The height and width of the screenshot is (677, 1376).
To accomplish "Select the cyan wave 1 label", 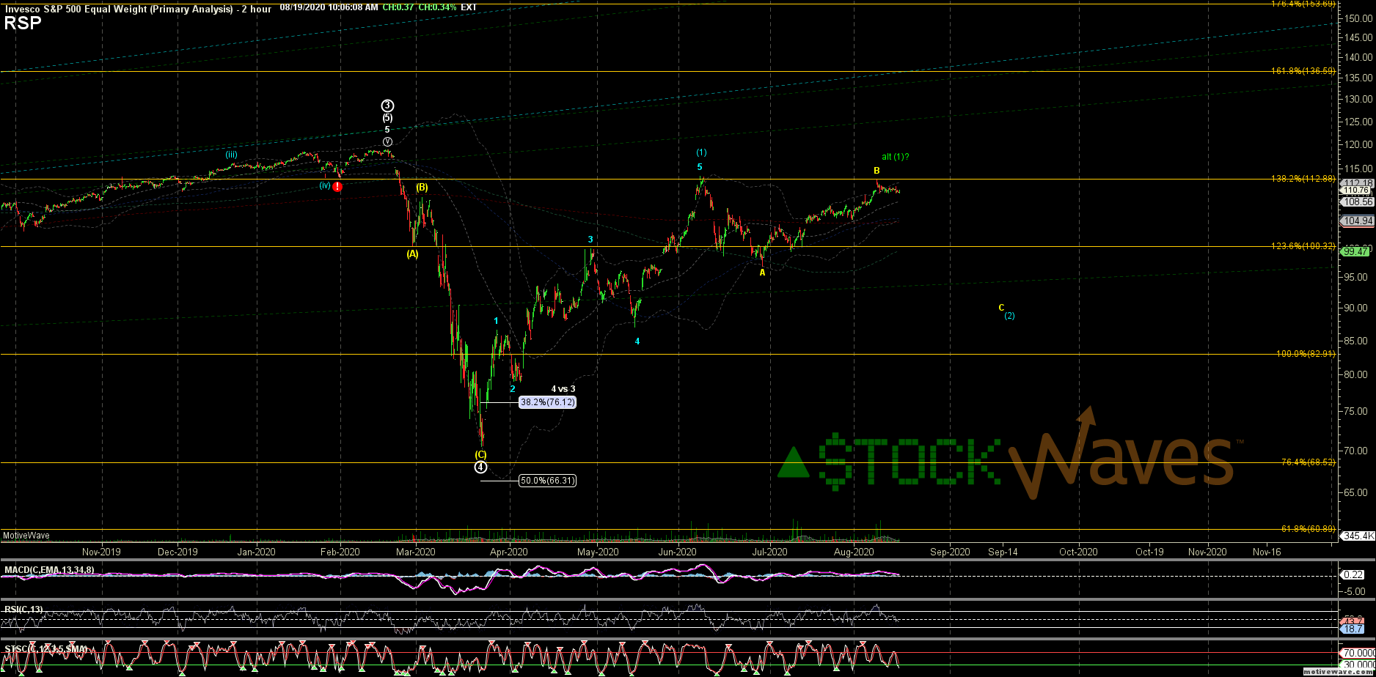I will [497, 321].
